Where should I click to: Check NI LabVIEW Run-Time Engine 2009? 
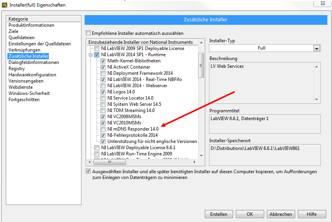coord(97,154)
